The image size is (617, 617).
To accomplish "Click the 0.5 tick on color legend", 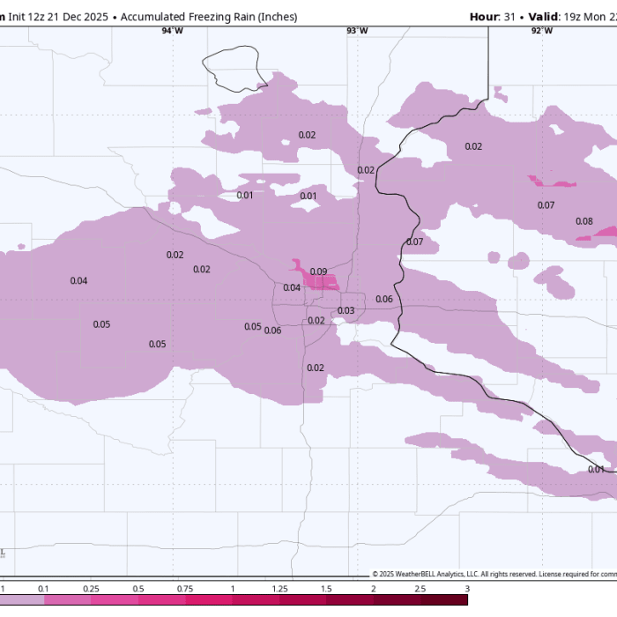I will (138, 588).
